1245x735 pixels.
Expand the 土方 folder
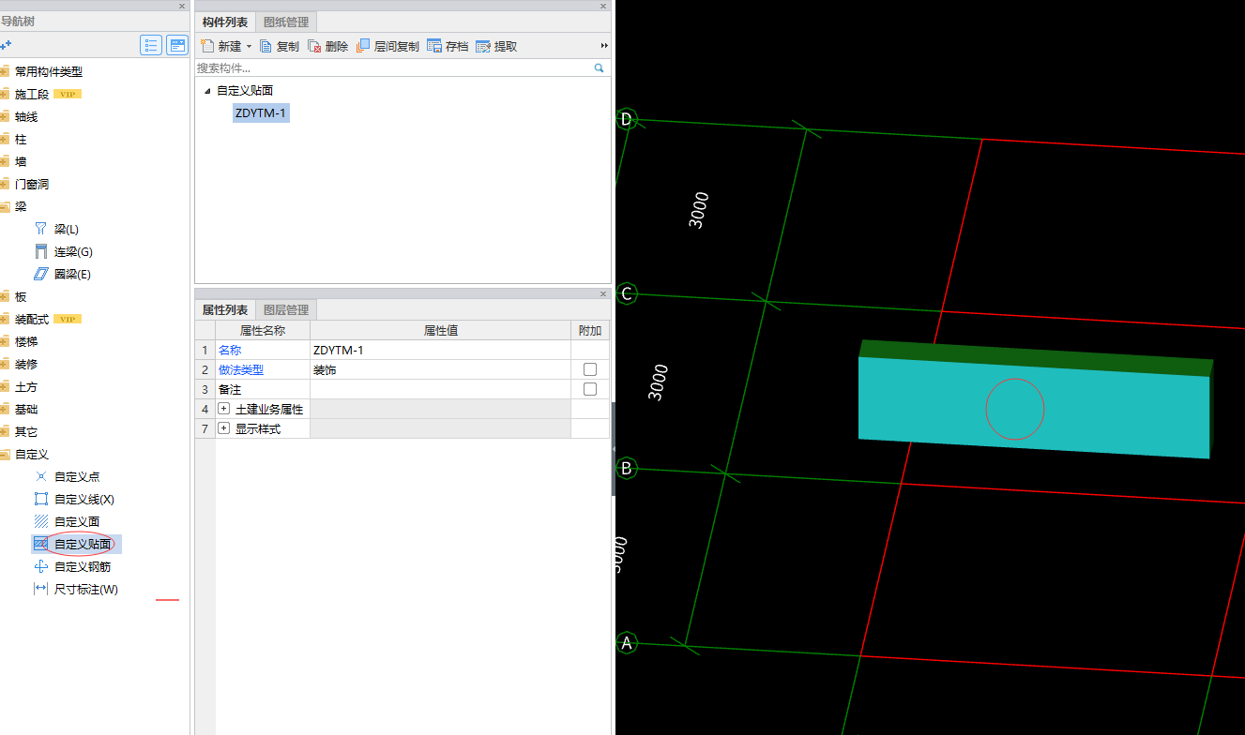pyautogui.click(x=4, y=386)
